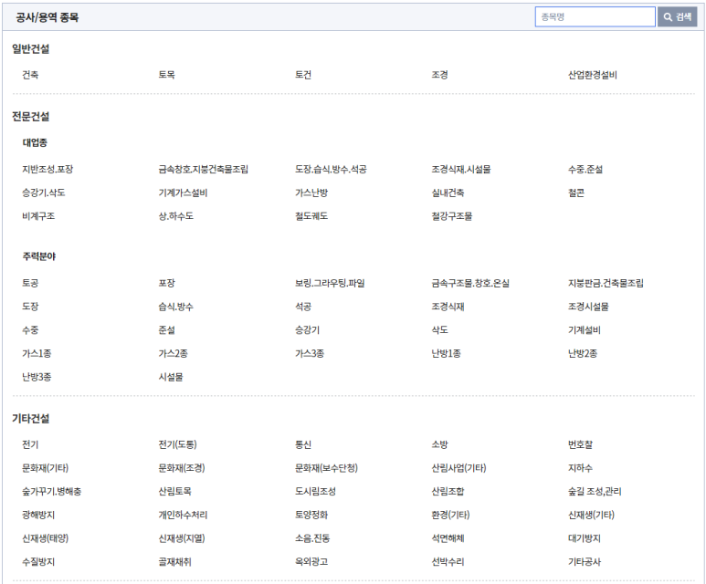Pick 준설 under 주력분야
Screen dimensions: 706x584
pyautogui.click(x=166, y=330)
